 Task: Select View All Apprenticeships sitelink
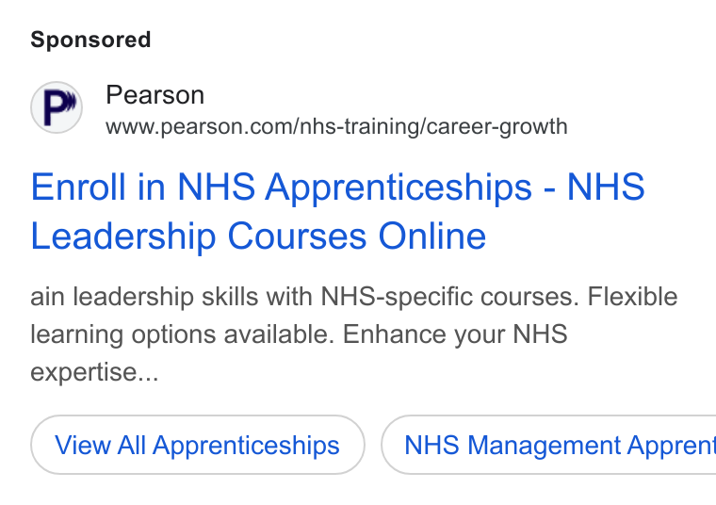click(x=198, y=445)
